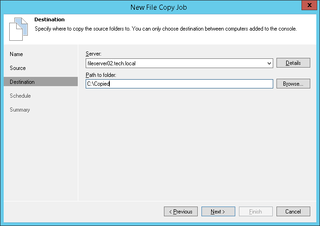Go to the Name wizard step
This screenshot has height=226, width=320.
tap(16, 54)
